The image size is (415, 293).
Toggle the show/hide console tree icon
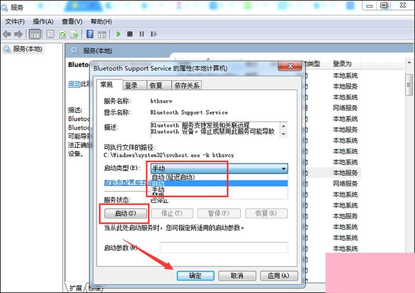[x=35, y=34]
